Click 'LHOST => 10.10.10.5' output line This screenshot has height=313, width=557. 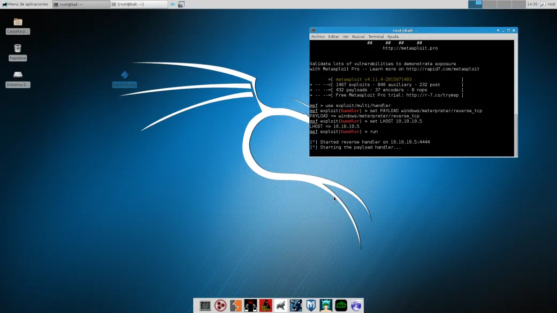(x=334, y=127)
